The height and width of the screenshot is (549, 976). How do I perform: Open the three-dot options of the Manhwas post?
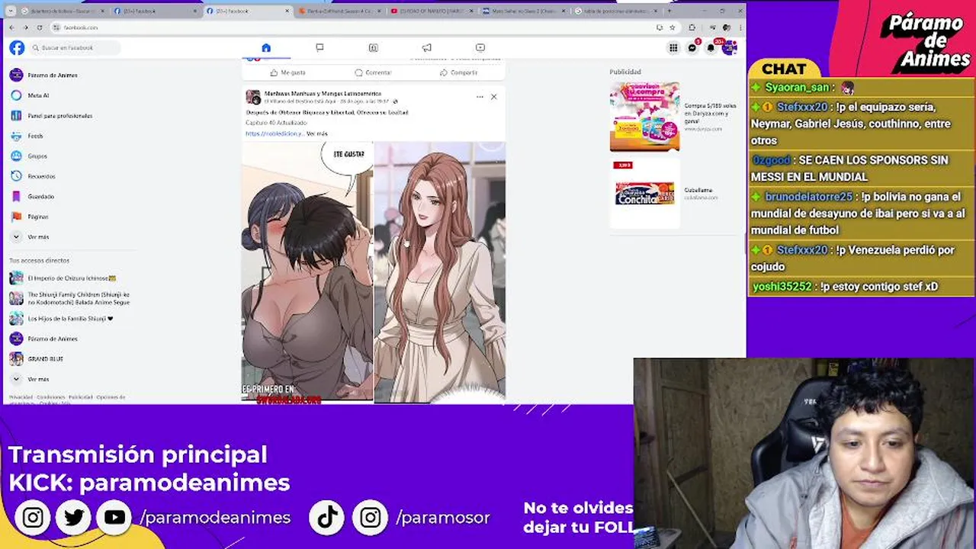coord(480,97)
